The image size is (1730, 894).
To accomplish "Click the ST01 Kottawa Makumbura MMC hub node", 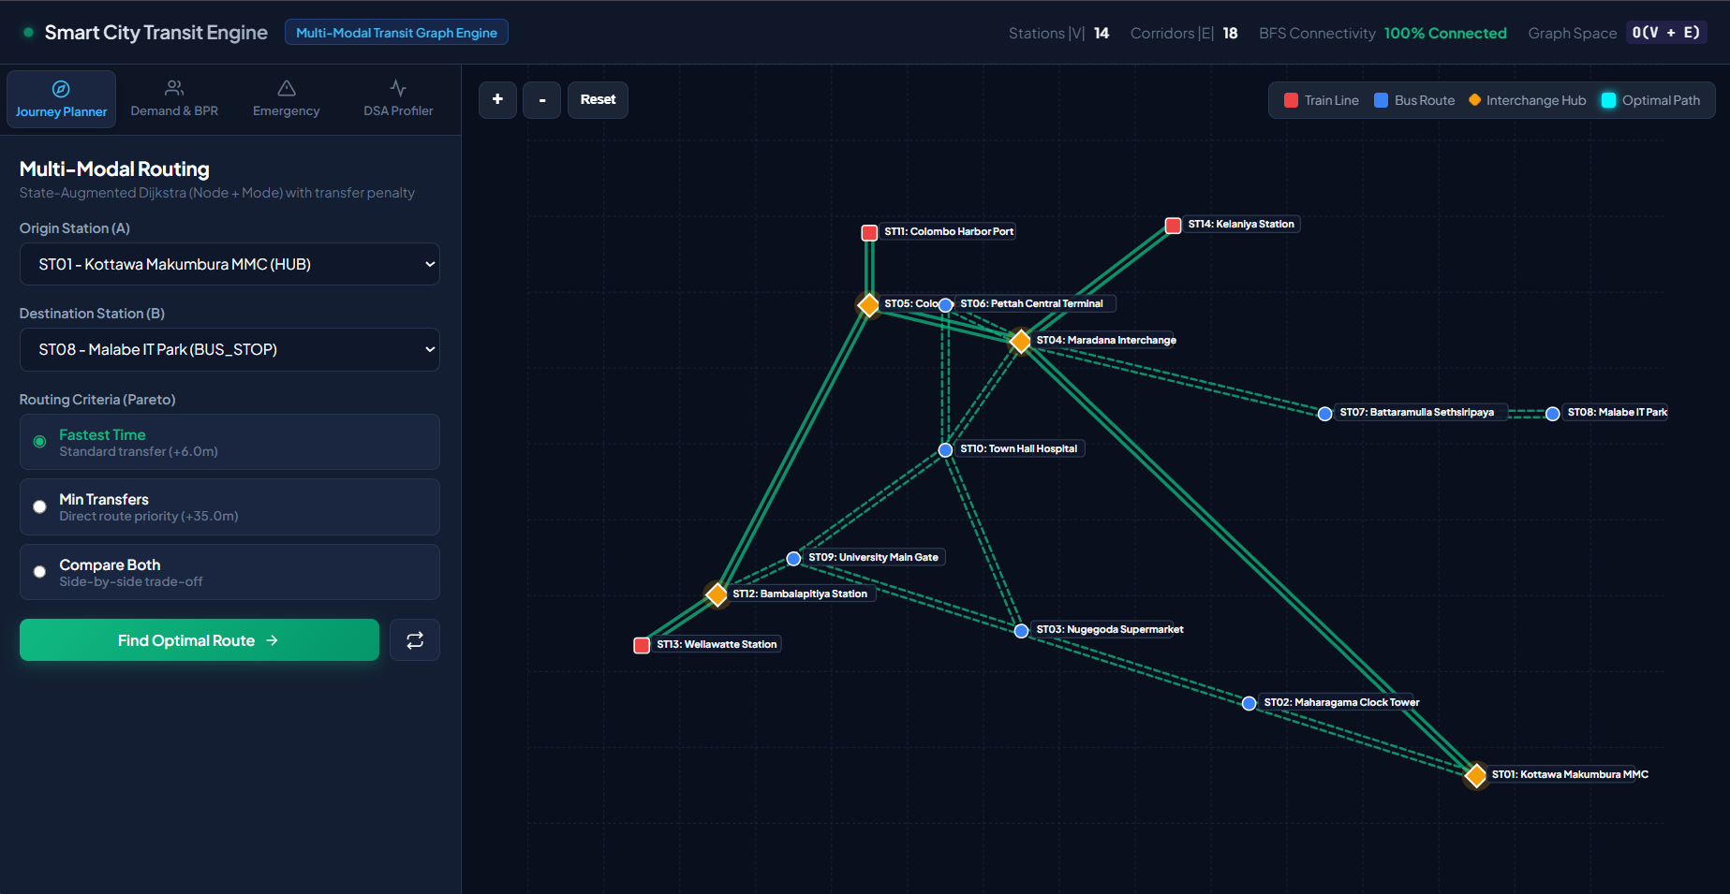I will coord(1476,775).
